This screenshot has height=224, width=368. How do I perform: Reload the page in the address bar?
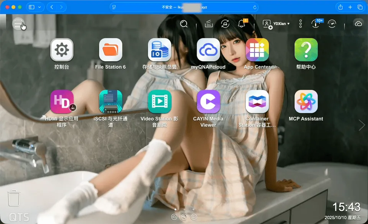(x=255, y=7)
